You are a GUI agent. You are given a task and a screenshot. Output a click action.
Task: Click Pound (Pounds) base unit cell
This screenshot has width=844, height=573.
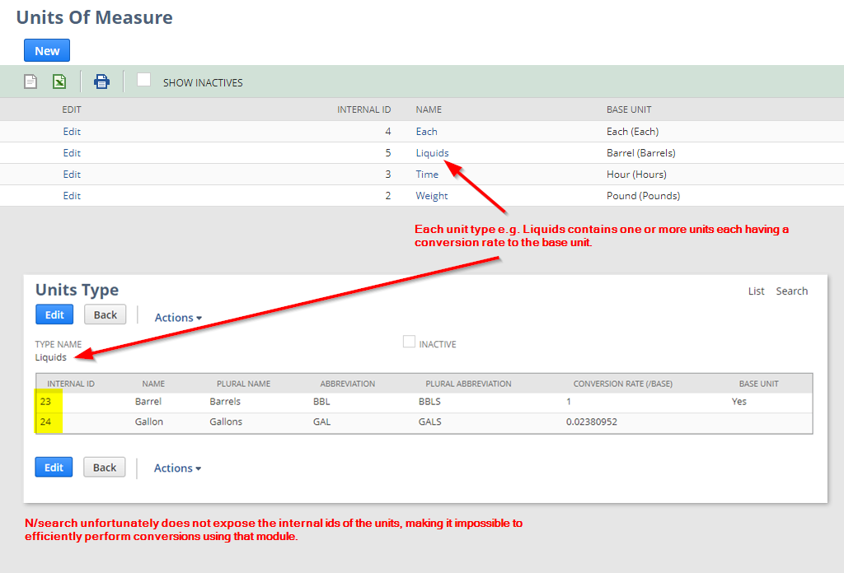click(643, 196)
